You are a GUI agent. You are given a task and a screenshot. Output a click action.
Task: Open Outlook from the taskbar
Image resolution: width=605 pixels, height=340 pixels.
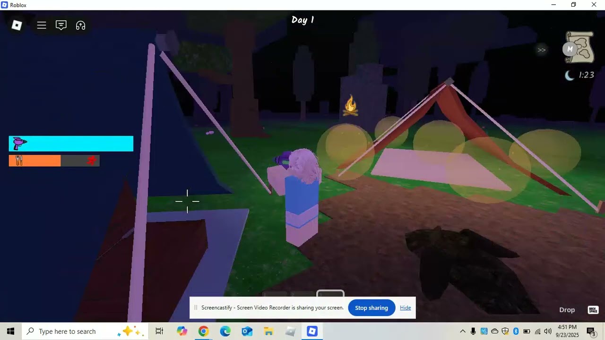247,331
